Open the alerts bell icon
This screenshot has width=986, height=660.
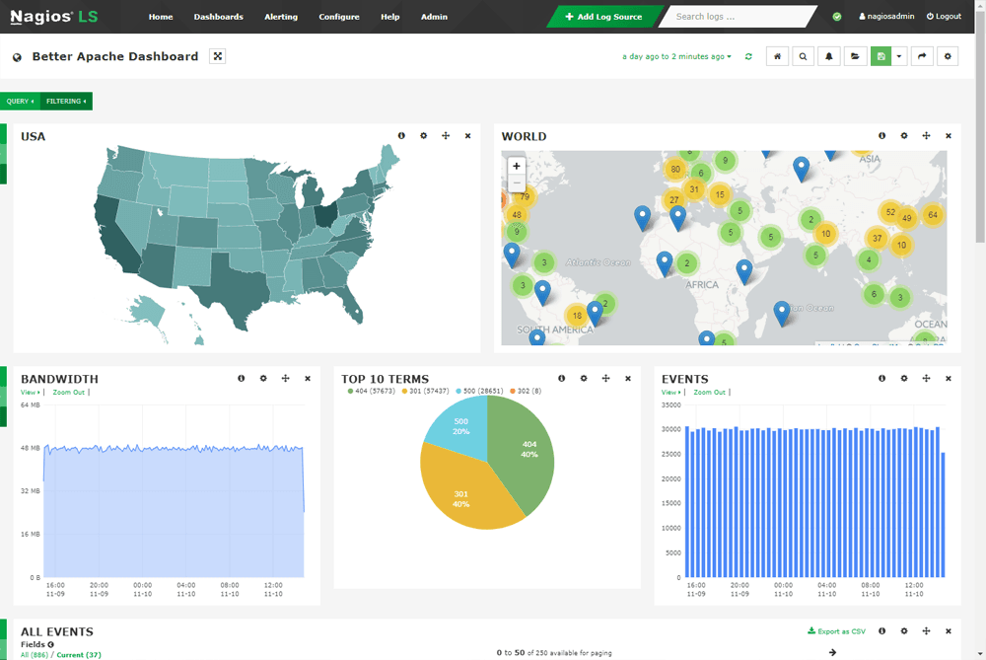[828, 56]
